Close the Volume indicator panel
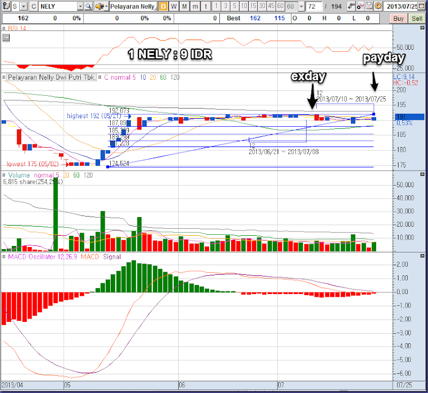The width and height of the screenshot is (428, 393). 422,174
